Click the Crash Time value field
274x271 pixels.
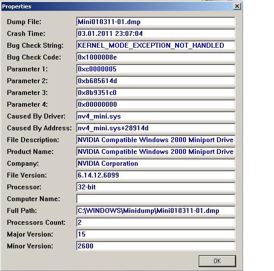click(x=156, y=33)
